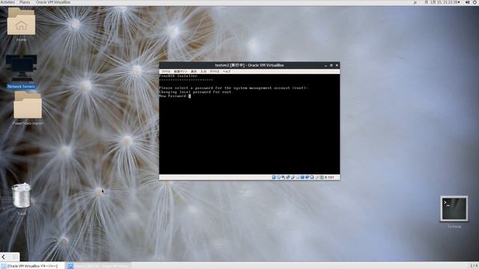
Task: Open the Places menu in top bar
Action: click(x=25, y=2)
